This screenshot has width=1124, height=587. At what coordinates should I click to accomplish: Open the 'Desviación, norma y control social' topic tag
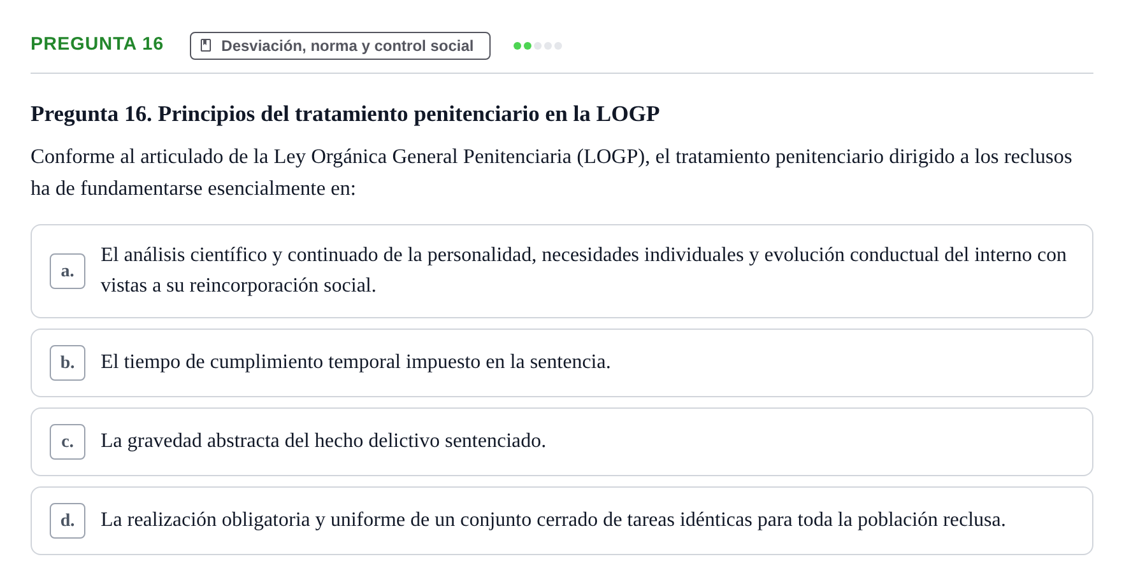[340, 46]
